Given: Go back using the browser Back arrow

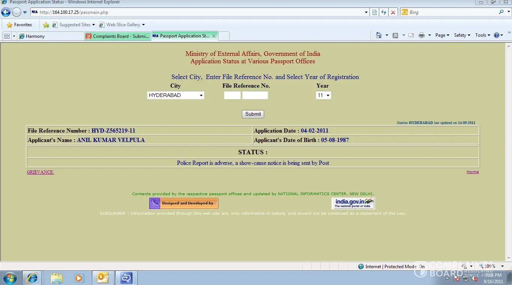Looking at the screenshot, I should click(6, 12).
